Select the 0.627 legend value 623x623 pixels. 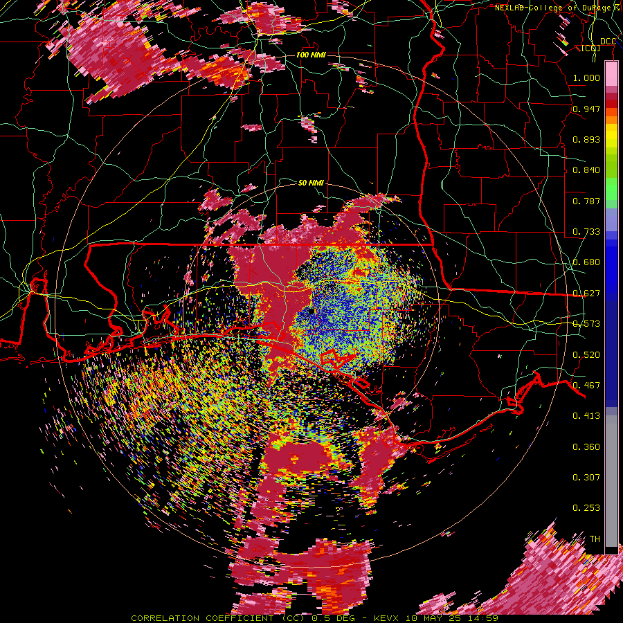pyautogui.click(x=586, y=293)
